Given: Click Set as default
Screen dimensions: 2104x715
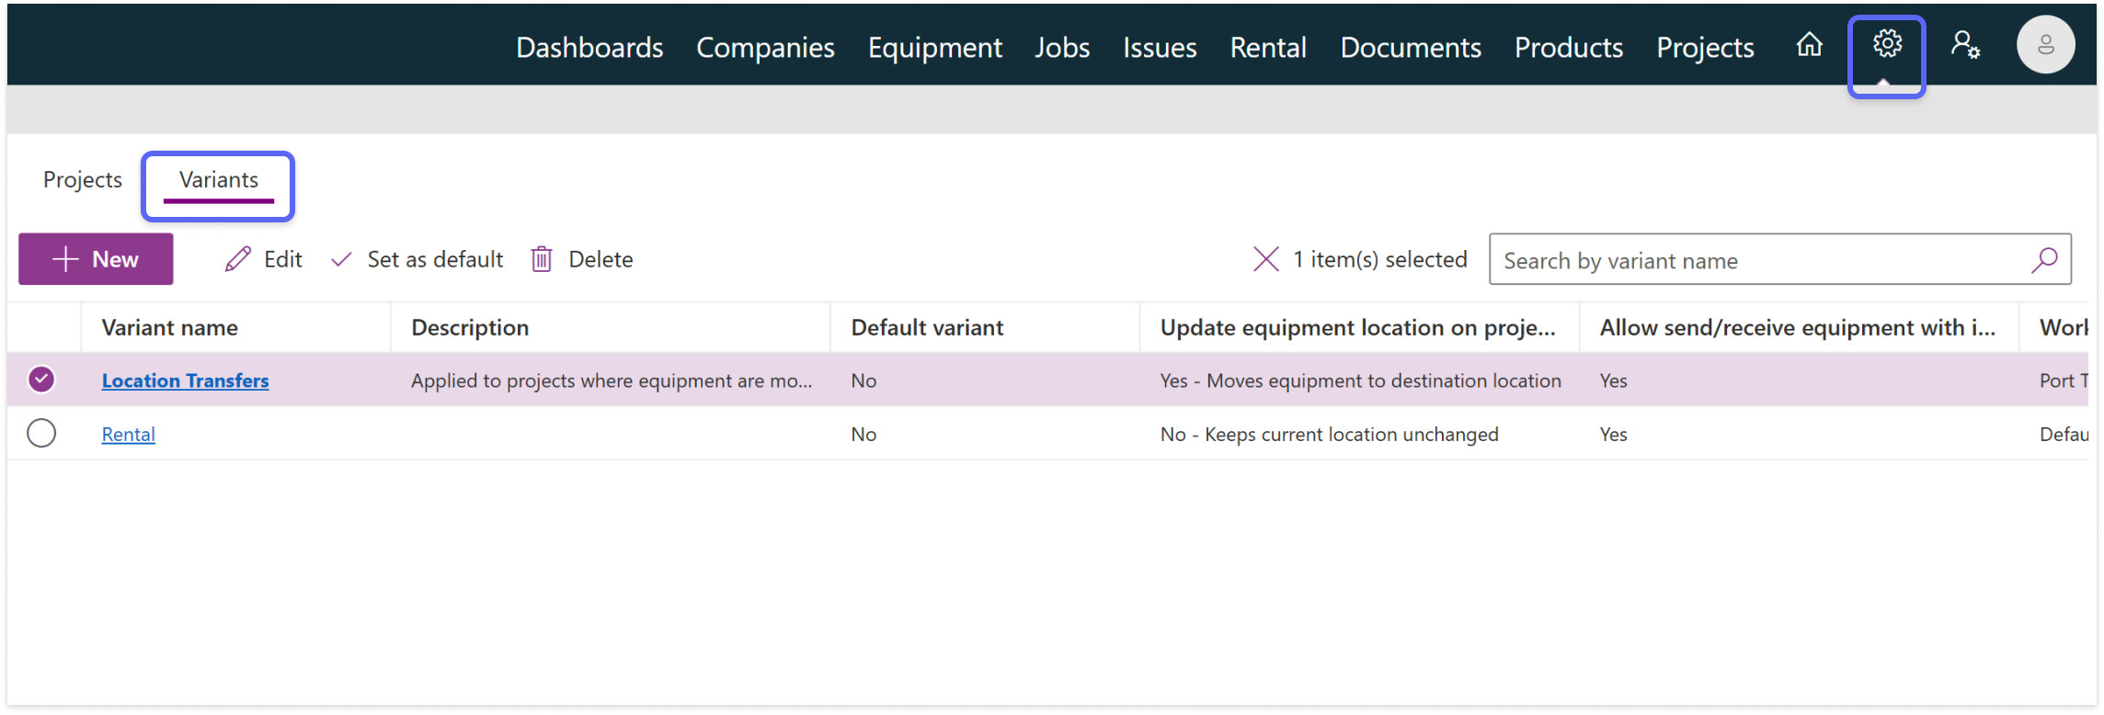Looking at the screenshot, I should pyautogui.click(x=417, y=259).
